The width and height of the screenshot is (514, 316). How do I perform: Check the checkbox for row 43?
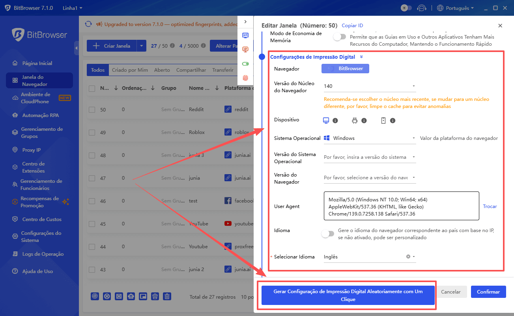(92, 270)
